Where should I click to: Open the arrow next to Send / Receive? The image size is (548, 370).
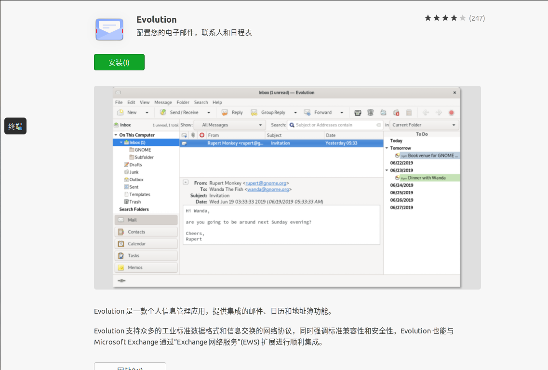209,113
